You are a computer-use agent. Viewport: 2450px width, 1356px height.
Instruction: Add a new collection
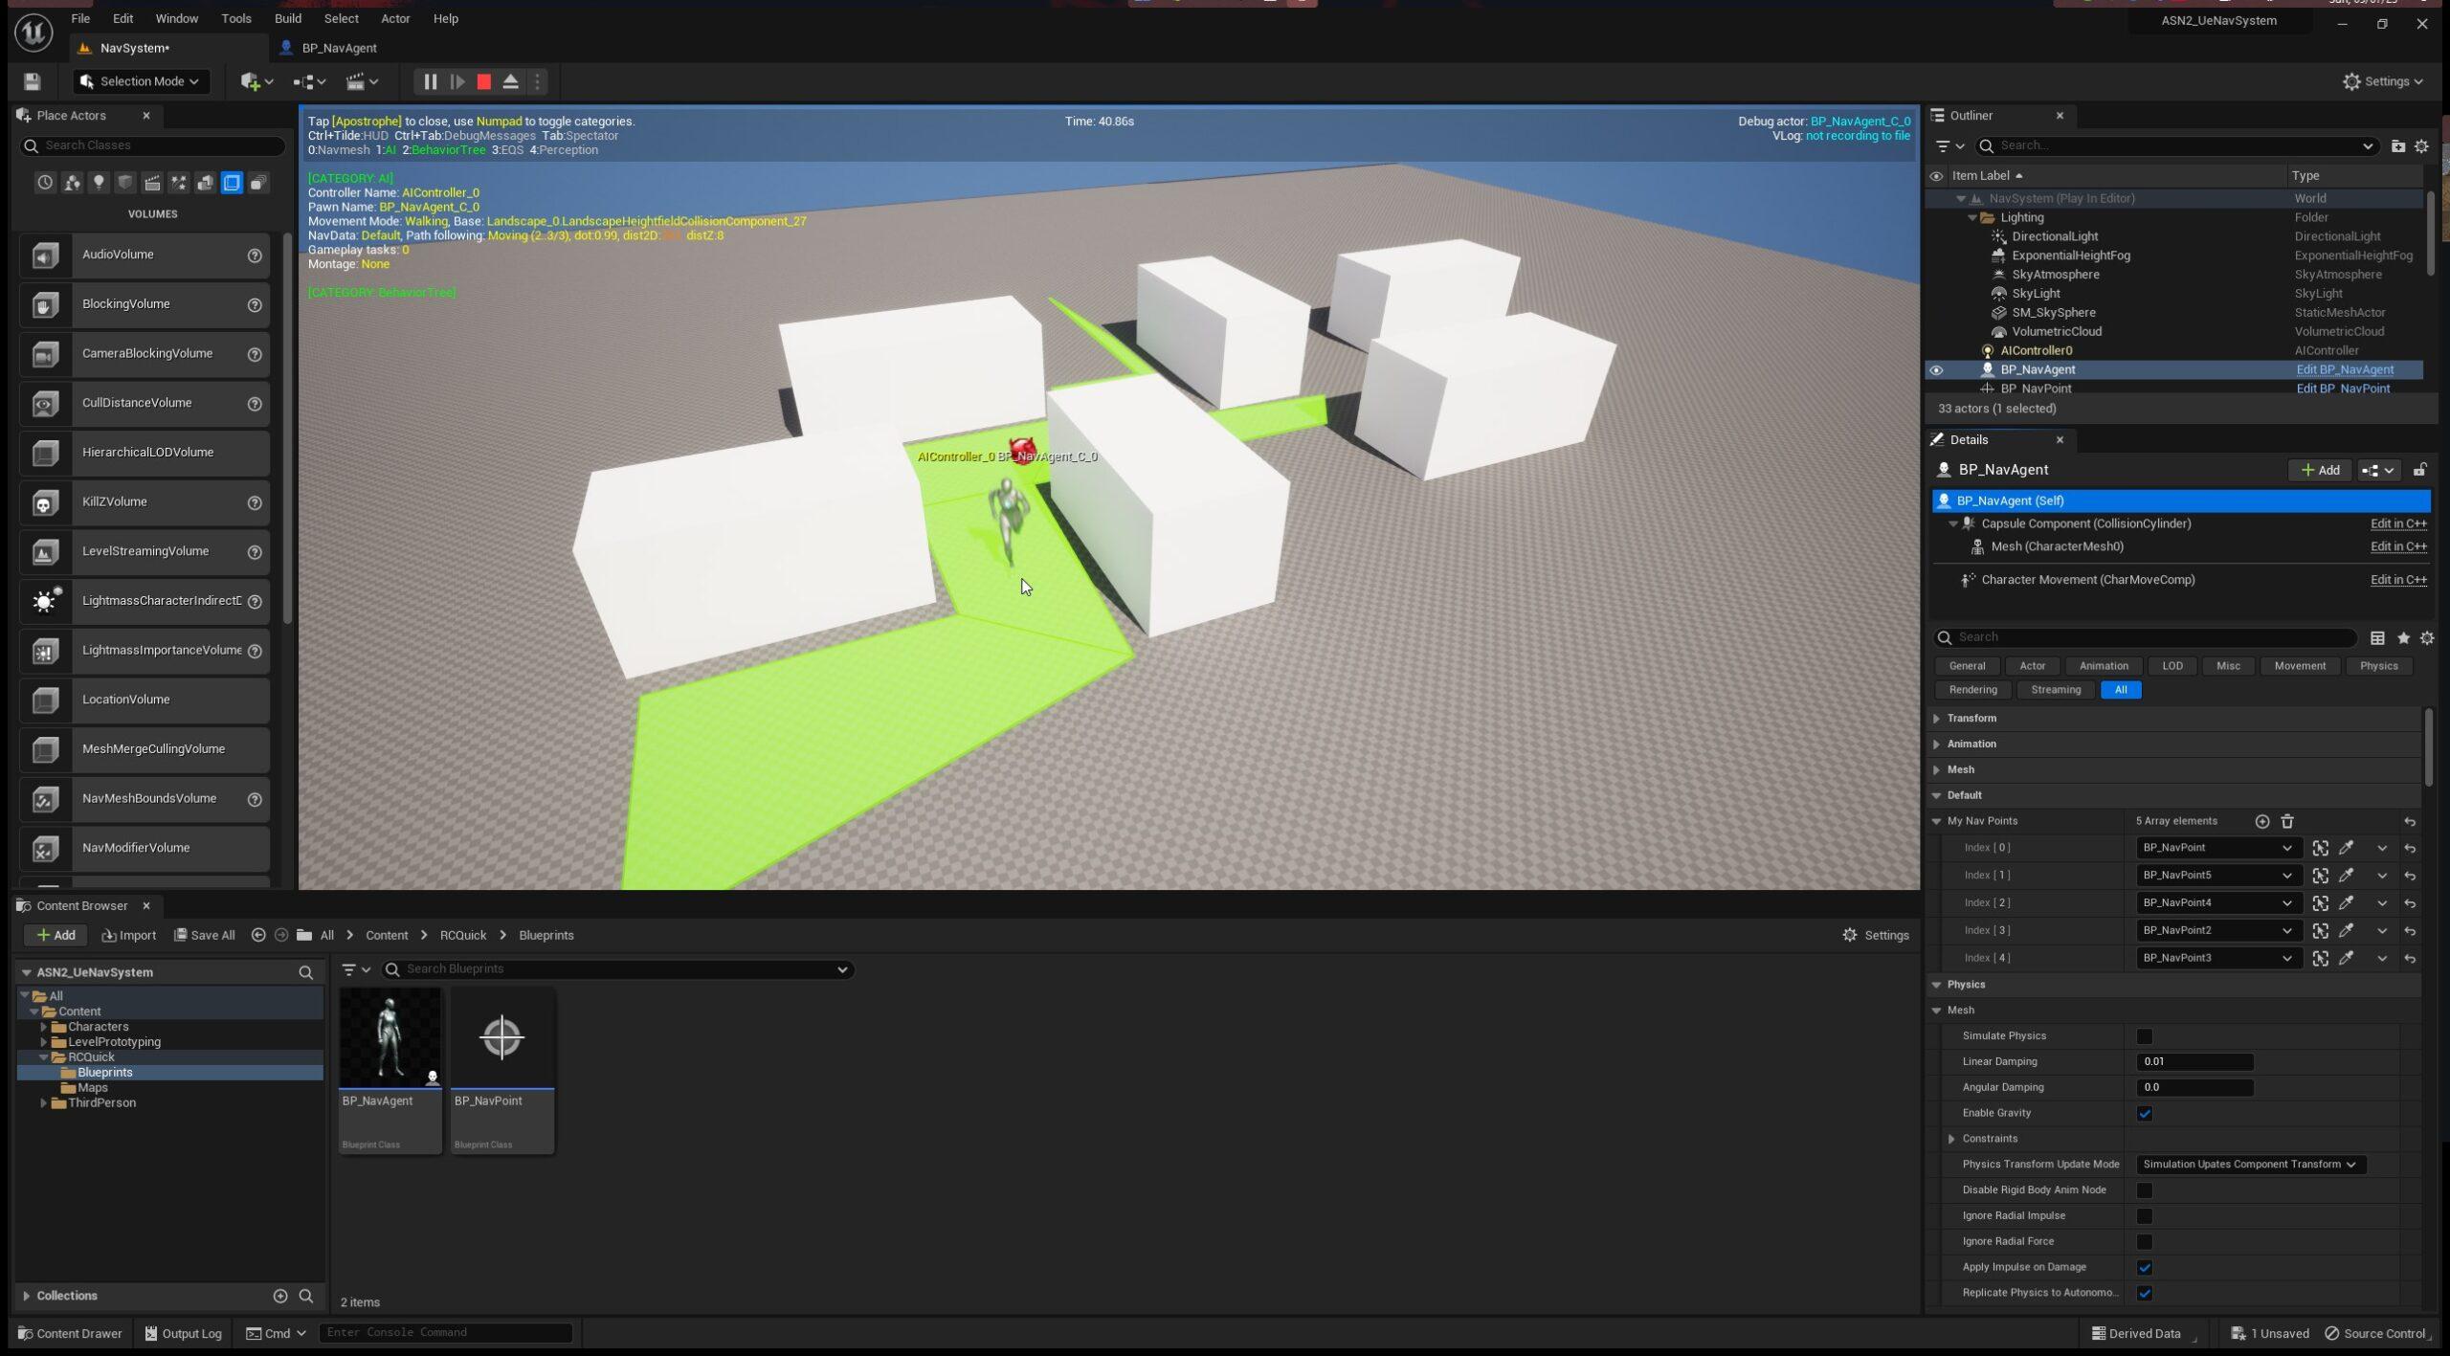point(280,1296)
